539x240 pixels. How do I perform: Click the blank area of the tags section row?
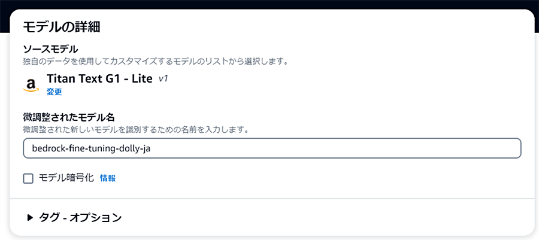tap(326, 217)
